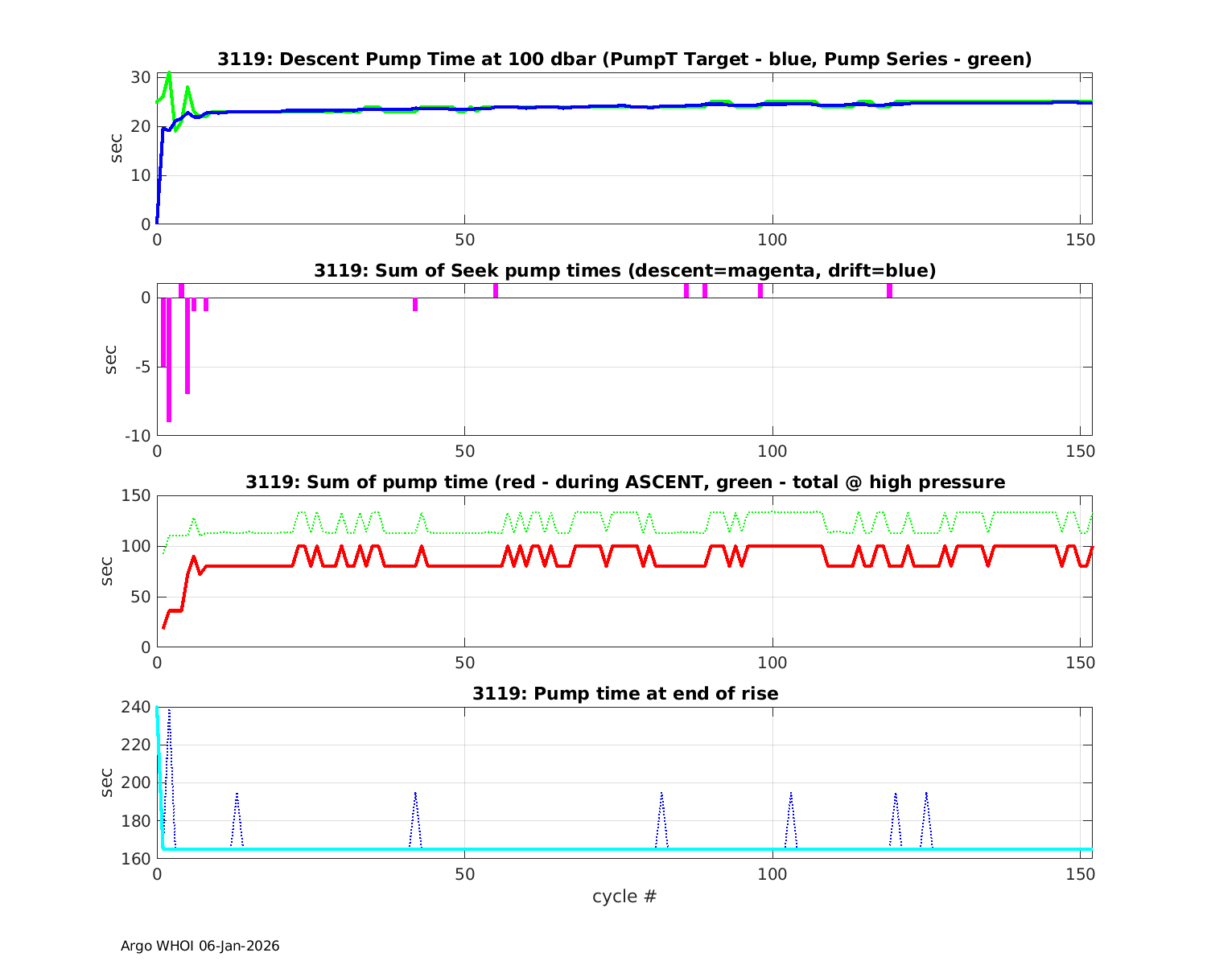Click the 'sec' y-axis label of bottom plot
This screenshot has height=965, width=1207.
[x=108, y=782]
